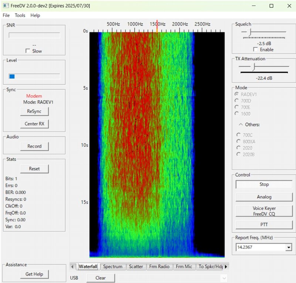This screenshot has width=296, height=283.
Task: Select the 700E mode radio button
Action: [236, 107]
